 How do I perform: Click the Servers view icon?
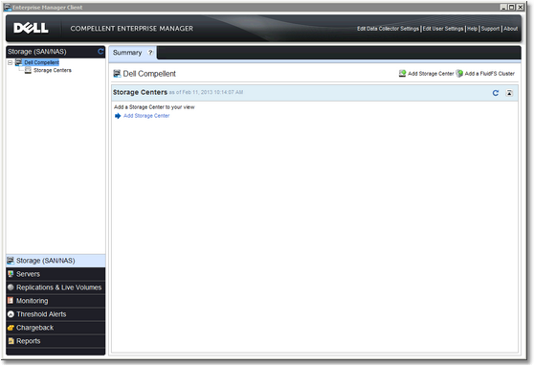[x=11, y=274]
